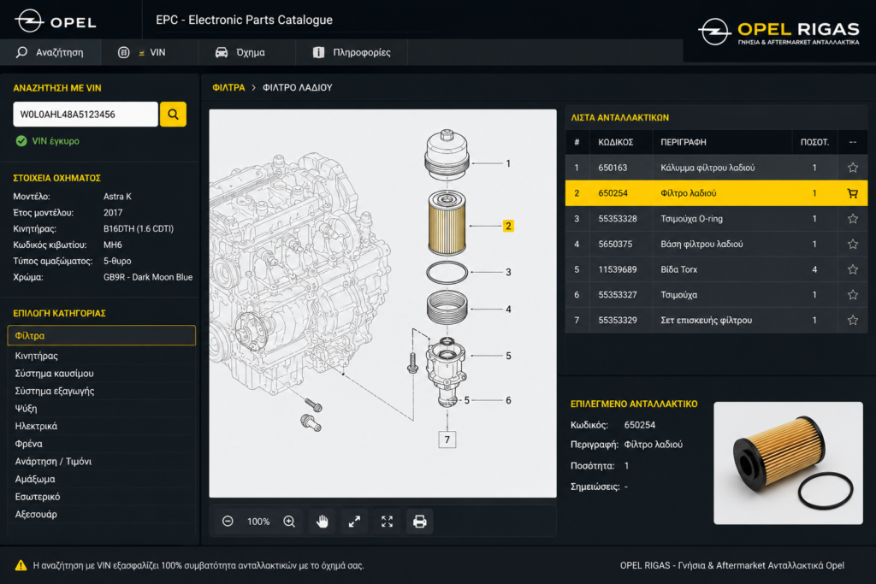Screen dimensions: 876x584
Task: Click the VIN number input field
Action: (x=86, y=115)
